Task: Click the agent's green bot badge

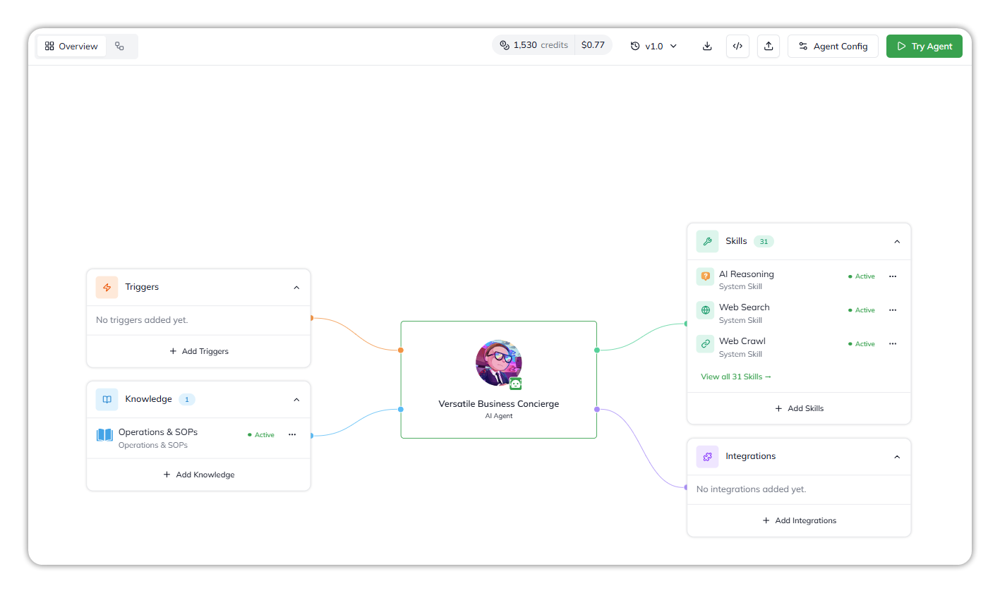Action: coord(516,384)
